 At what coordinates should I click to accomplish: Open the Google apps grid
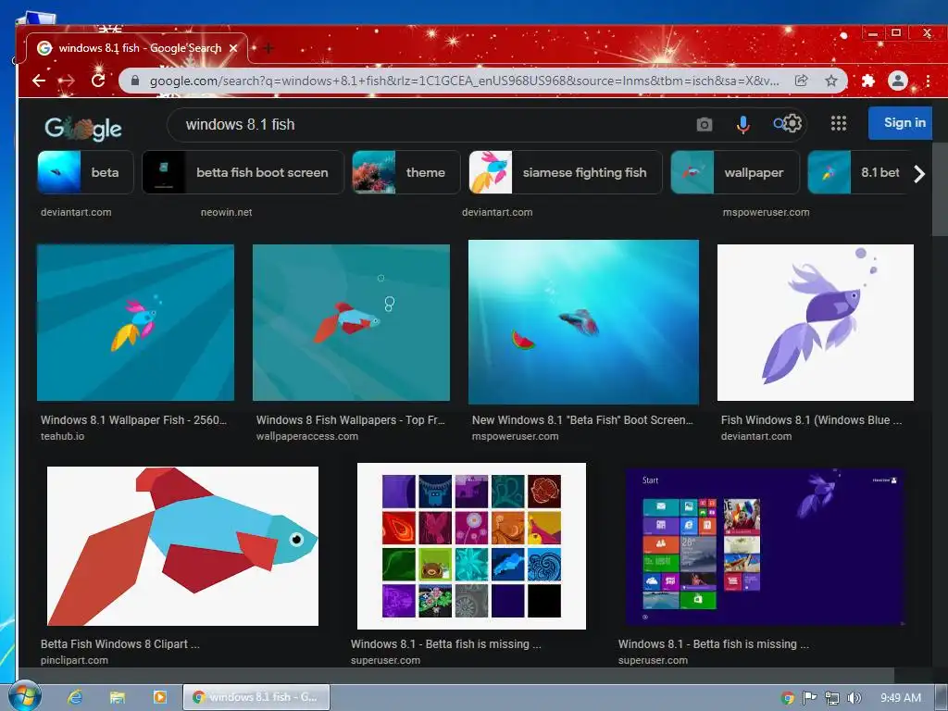[839, 123]
